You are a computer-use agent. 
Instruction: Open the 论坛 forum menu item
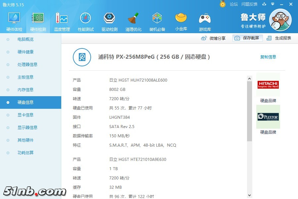coord(234,4)
